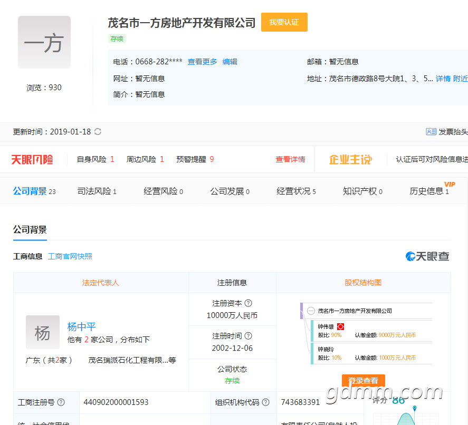Click the 天眼风险 logo
The image size is (468, 425).
click(x=32, y=160)
